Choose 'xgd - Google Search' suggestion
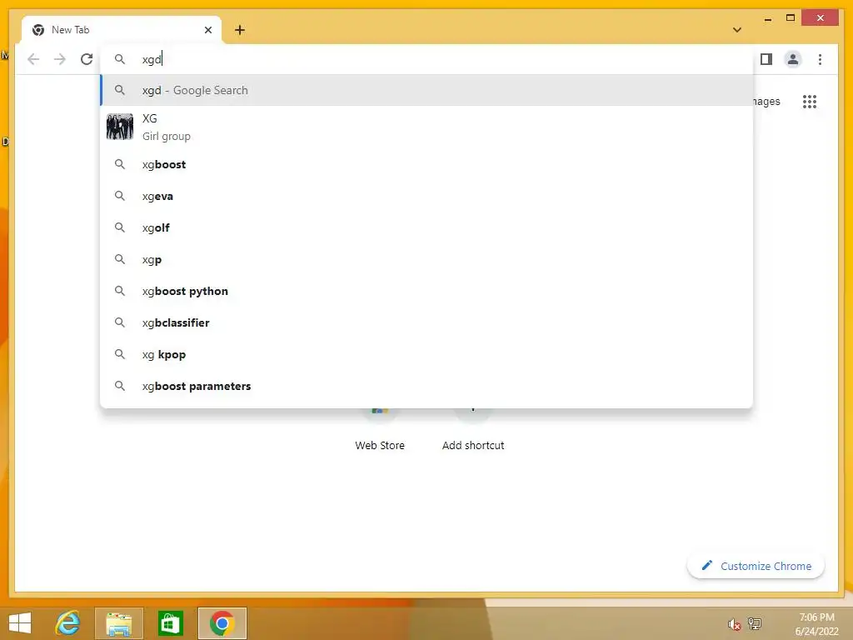Screen dimensions: 853x640 click(426, 90)
